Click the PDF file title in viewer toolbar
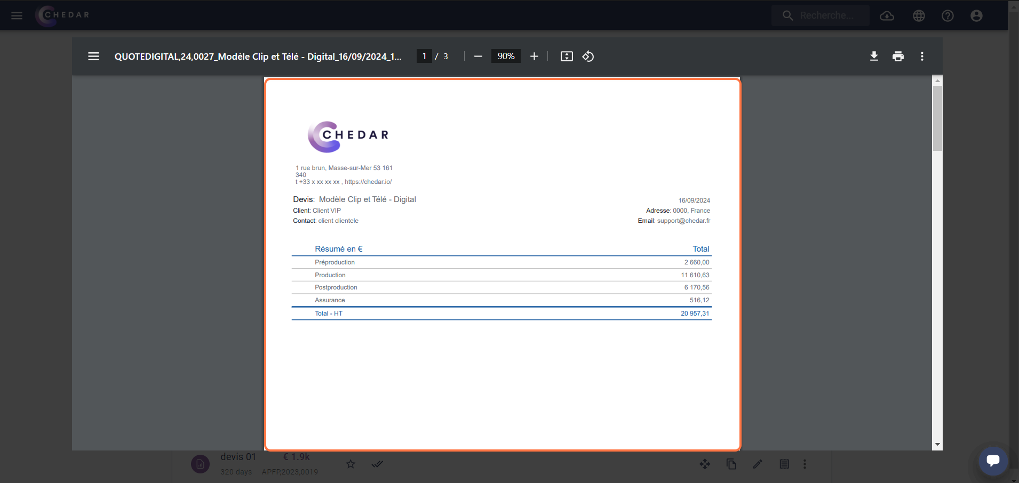 point(258,57)
